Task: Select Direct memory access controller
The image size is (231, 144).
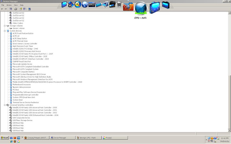Action: pyautogui.click(x=25, y=44)
